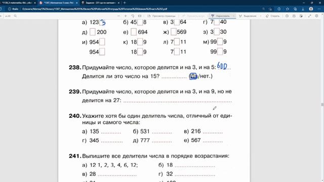The image size is (324, 182).
Task: Click the 'нет' answer option in task 238
Action: 205,76
